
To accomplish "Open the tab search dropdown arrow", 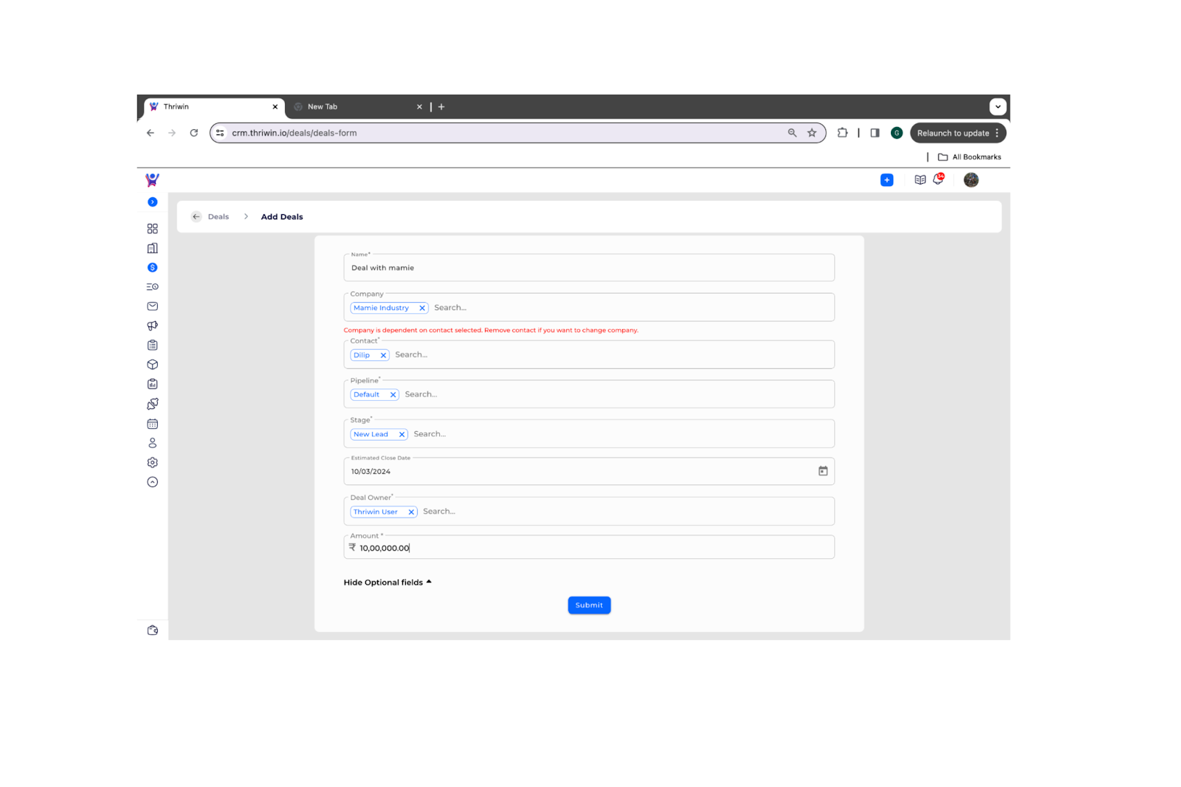I will click(998, 107).
